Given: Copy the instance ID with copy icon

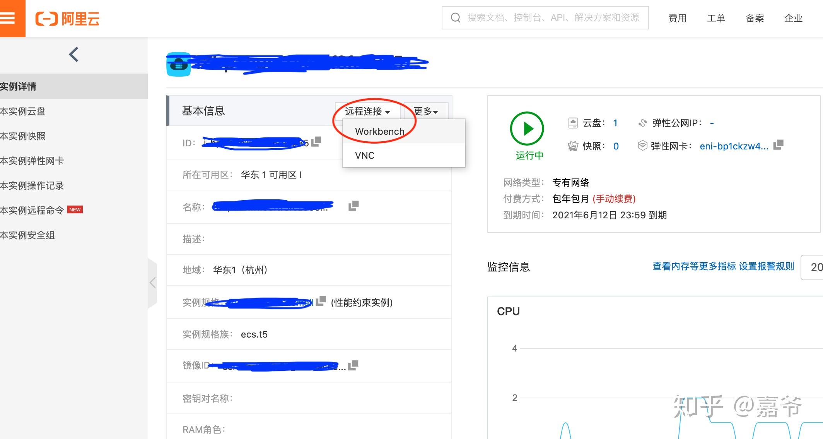Looking at the screenshot, I should (x=316, y=141).
